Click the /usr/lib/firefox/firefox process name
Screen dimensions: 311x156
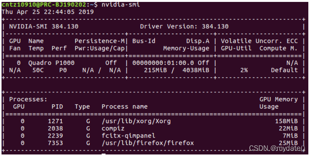point(147,143)
